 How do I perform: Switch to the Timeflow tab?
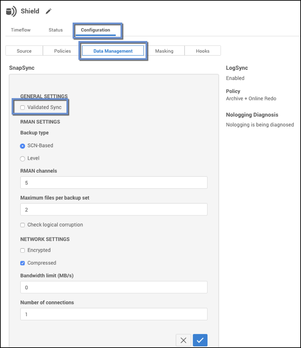coord(21,30)
